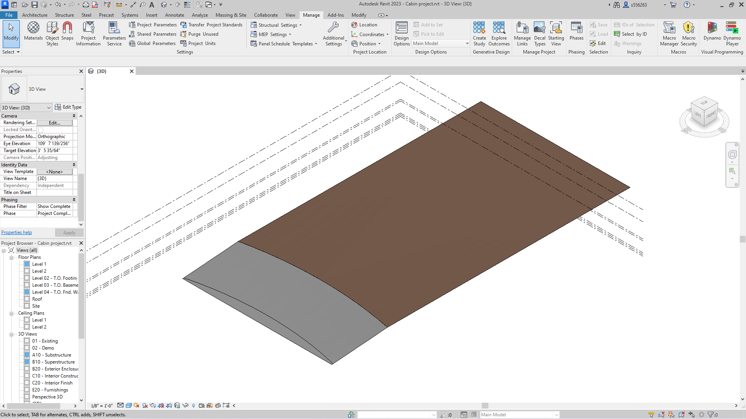Viewport: 746px width, 419px height.
Task: Toggle the Sun Path setting
Action: coord(136,406)
